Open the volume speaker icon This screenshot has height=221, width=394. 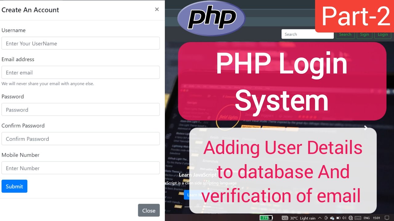[x=344, y=218]
